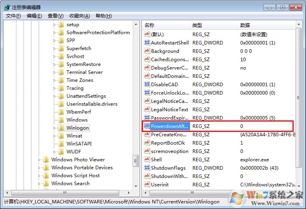Expand the WUDF key
Viewport: 306px width, 209px height.
coord(55,152)
